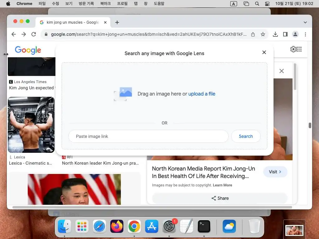Open the North Korean Media Report title link

pyautogui.click(x=203, y=172)
